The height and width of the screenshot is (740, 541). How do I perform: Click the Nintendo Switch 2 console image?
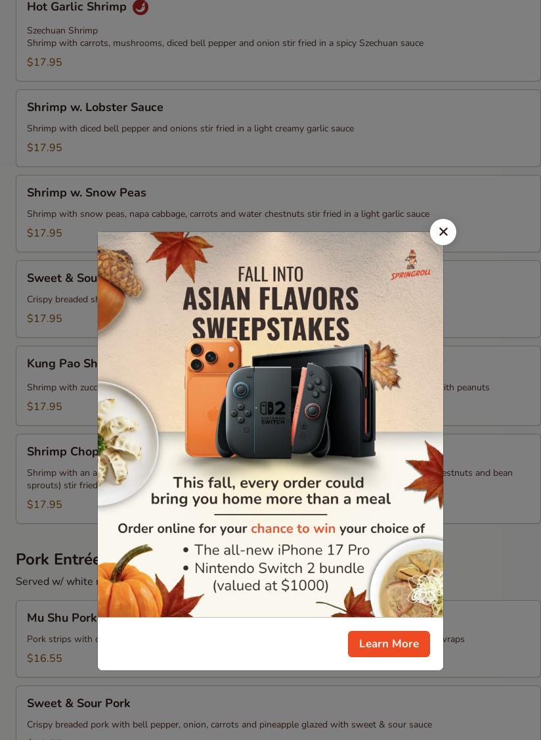296,403
